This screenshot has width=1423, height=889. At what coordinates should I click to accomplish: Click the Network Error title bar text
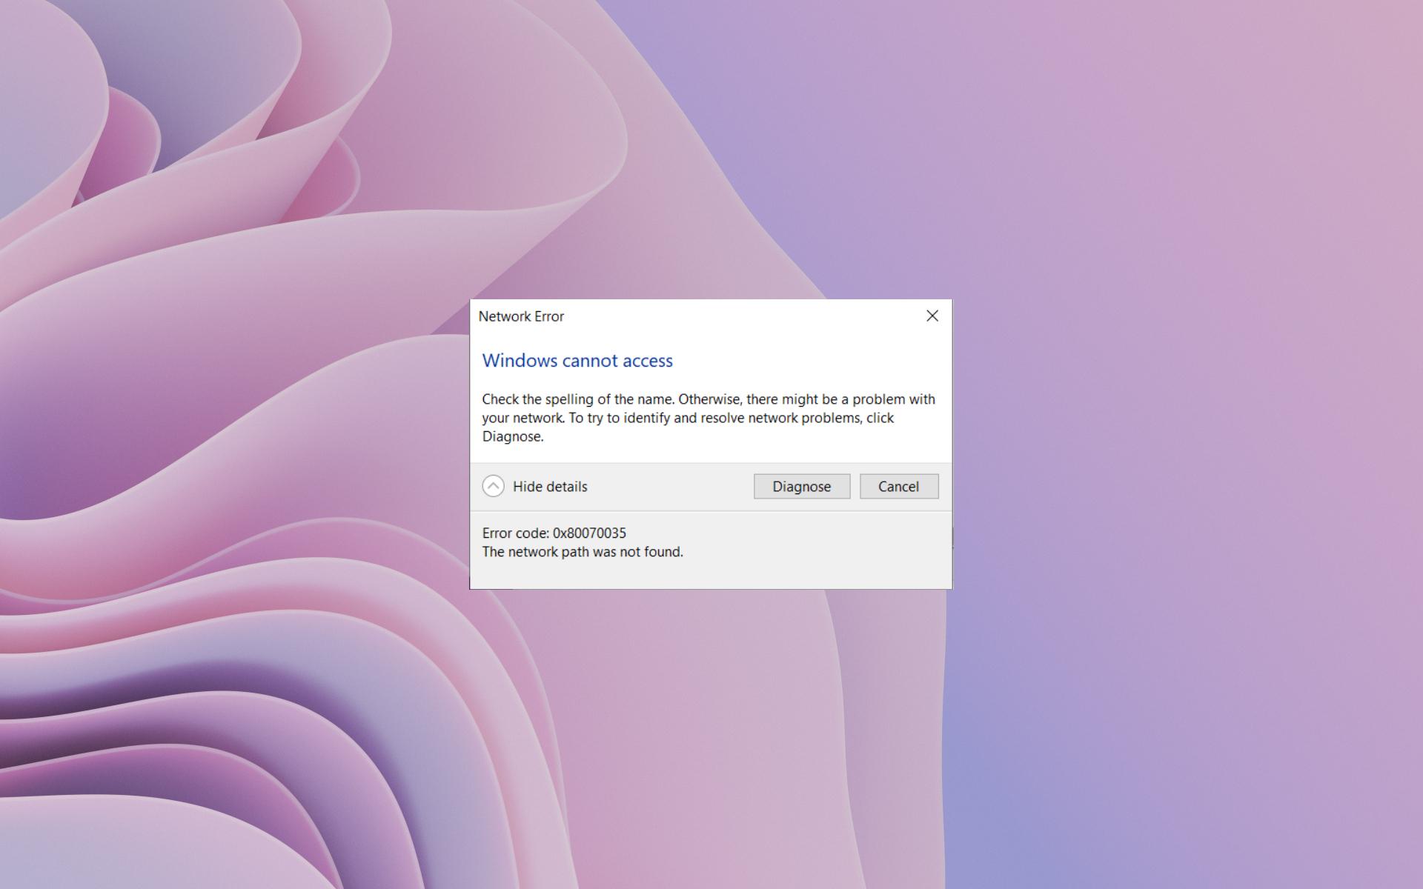521,316
